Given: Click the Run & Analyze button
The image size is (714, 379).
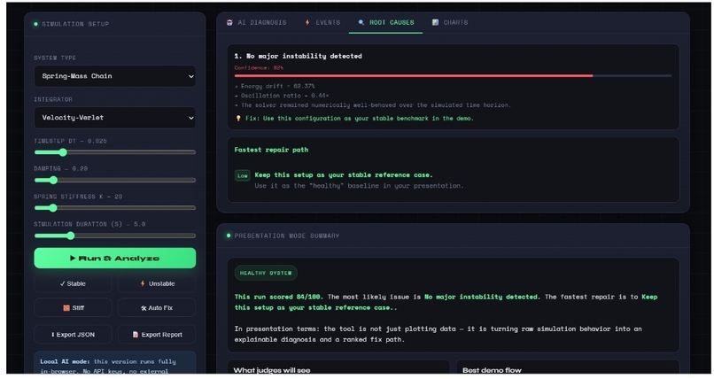Looking at the screenshot, I should tap(115, 258).
